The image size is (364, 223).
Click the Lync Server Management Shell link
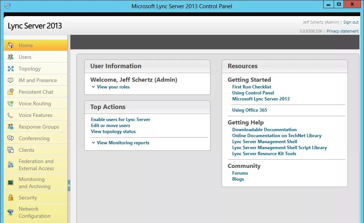265,142
